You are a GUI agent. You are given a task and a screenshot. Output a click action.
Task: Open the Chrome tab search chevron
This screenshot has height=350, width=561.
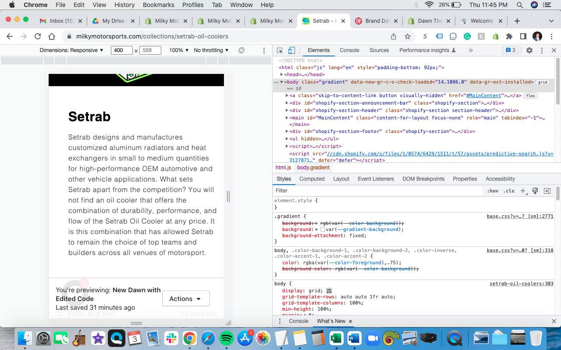pos(551,21)
